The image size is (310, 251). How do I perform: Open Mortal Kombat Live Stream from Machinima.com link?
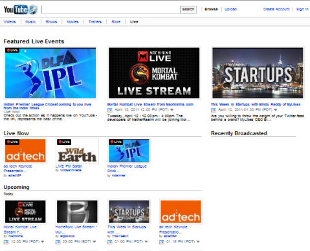[x=150, y=104]
